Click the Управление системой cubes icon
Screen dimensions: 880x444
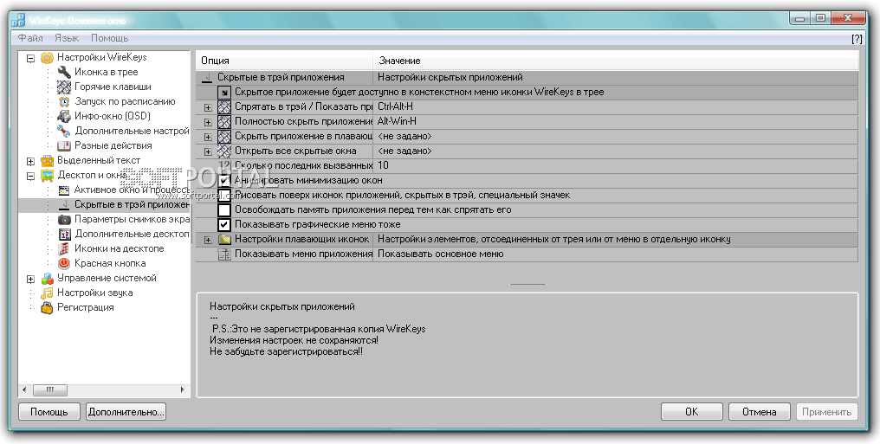pos(47,278)
